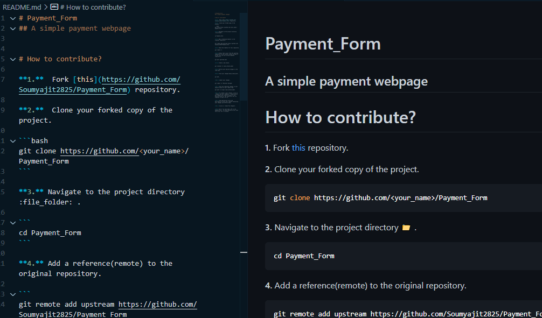Click '<your_name>' placeholder in the editor
This screenshot has height=318, width=542.
point(162,151)
